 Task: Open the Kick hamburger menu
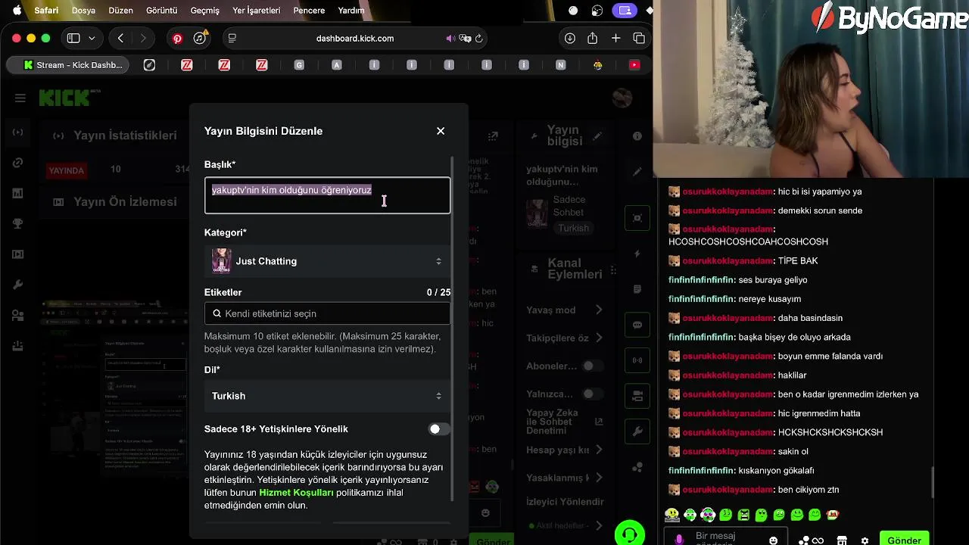20,98
